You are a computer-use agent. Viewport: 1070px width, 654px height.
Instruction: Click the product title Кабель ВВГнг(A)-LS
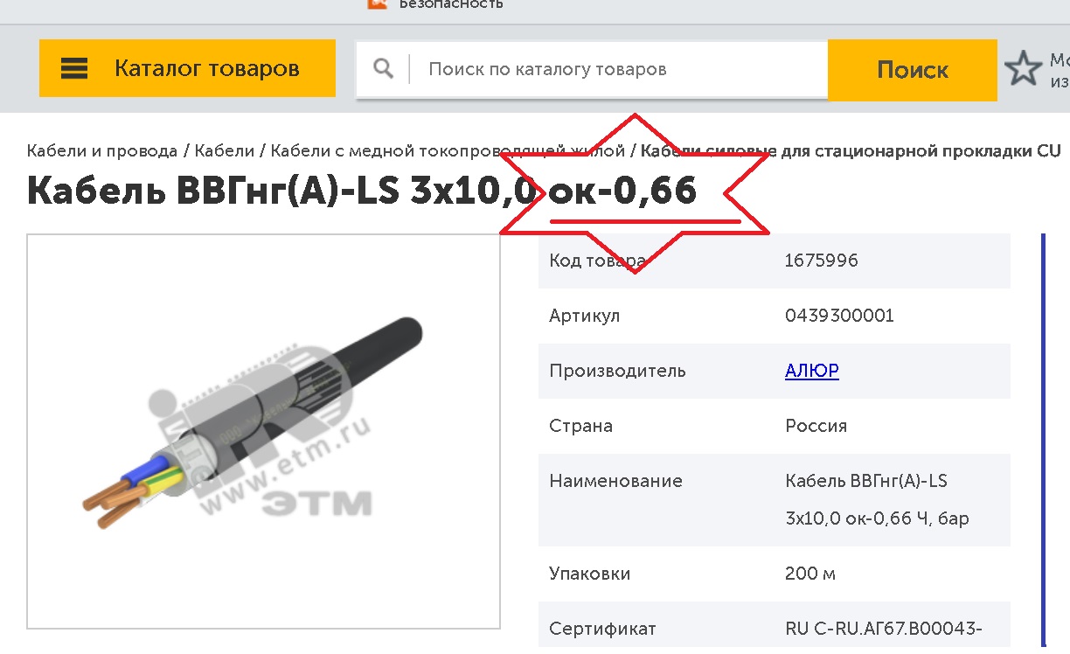(x=362, y=190)
